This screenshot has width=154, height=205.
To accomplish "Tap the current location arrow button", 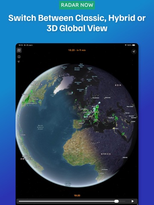I will pos(134,51).
